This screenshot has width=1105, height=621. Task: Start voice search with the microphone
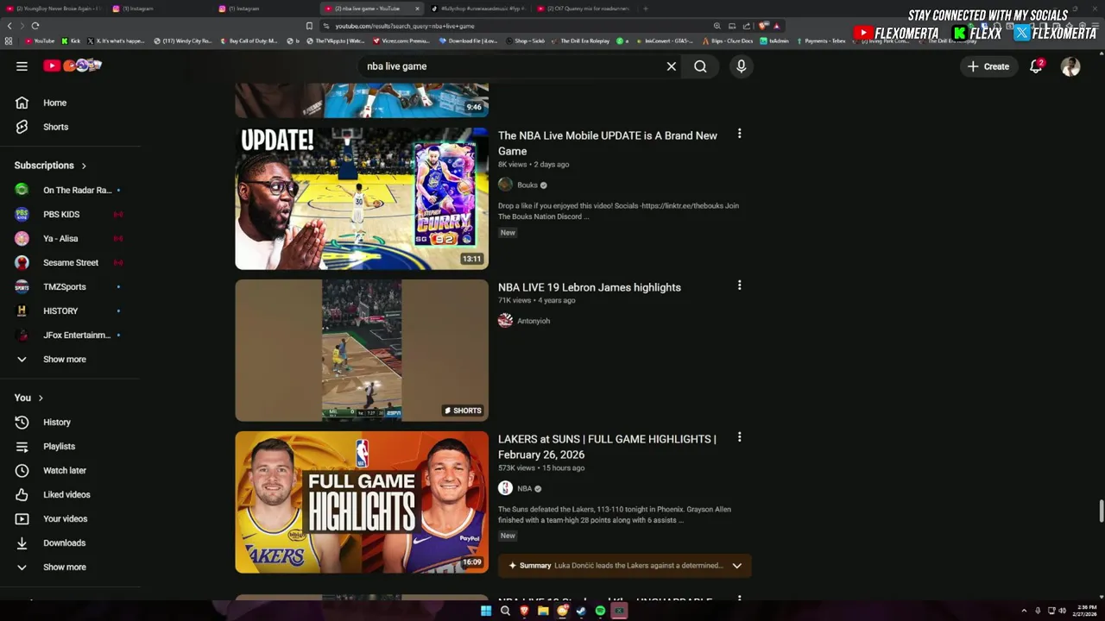coord(741,66)
